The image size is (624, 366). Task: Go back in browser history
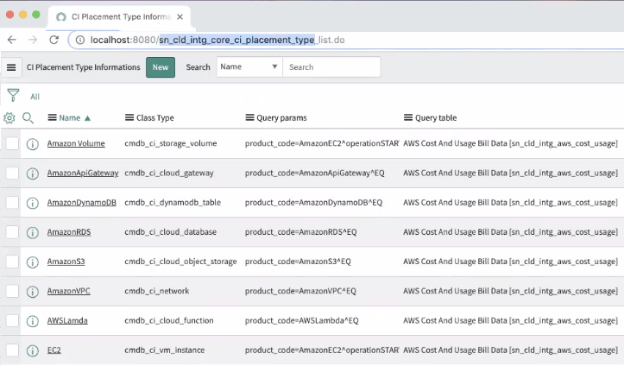coord(12,40)
